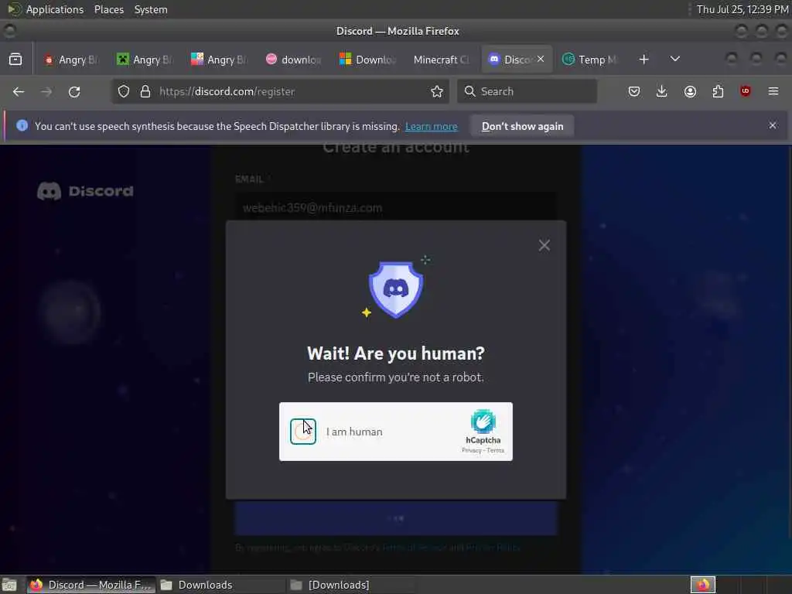Viewport: 792px width, 594px height.
Task: Open the [Downloads] minimized taskbar window
Action: 352,585
